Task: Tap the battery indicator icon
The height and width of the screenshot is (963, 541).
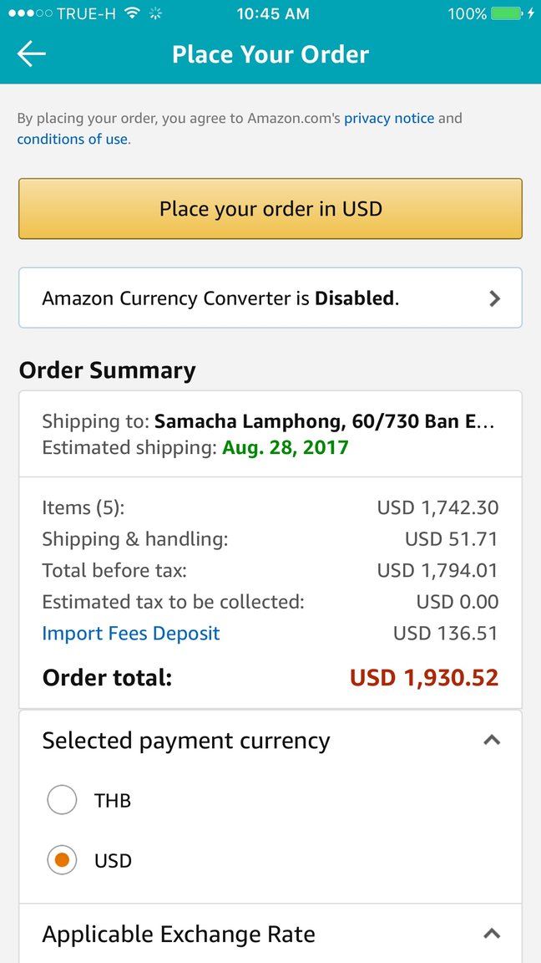Action: (508, 13)
